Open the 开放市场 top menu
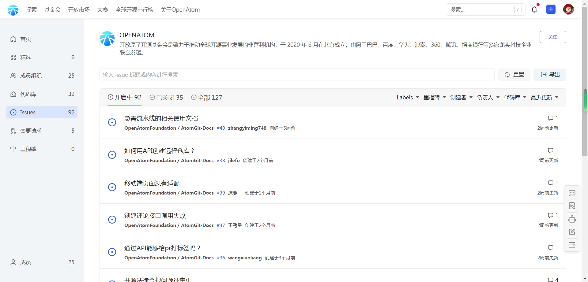 pos(79,9)
